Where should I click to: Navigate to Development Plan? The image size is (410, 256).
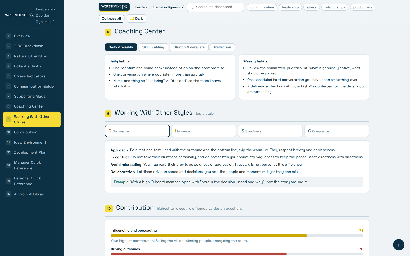pyautogui.click(x=32, y=152)
